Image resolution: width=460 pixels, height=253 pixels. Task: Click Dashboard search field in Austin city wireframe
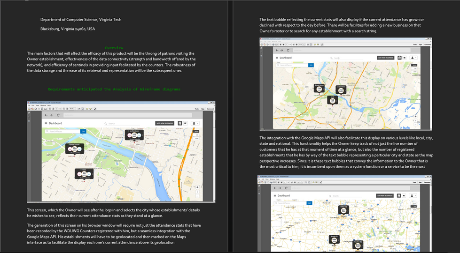[346, 58]
